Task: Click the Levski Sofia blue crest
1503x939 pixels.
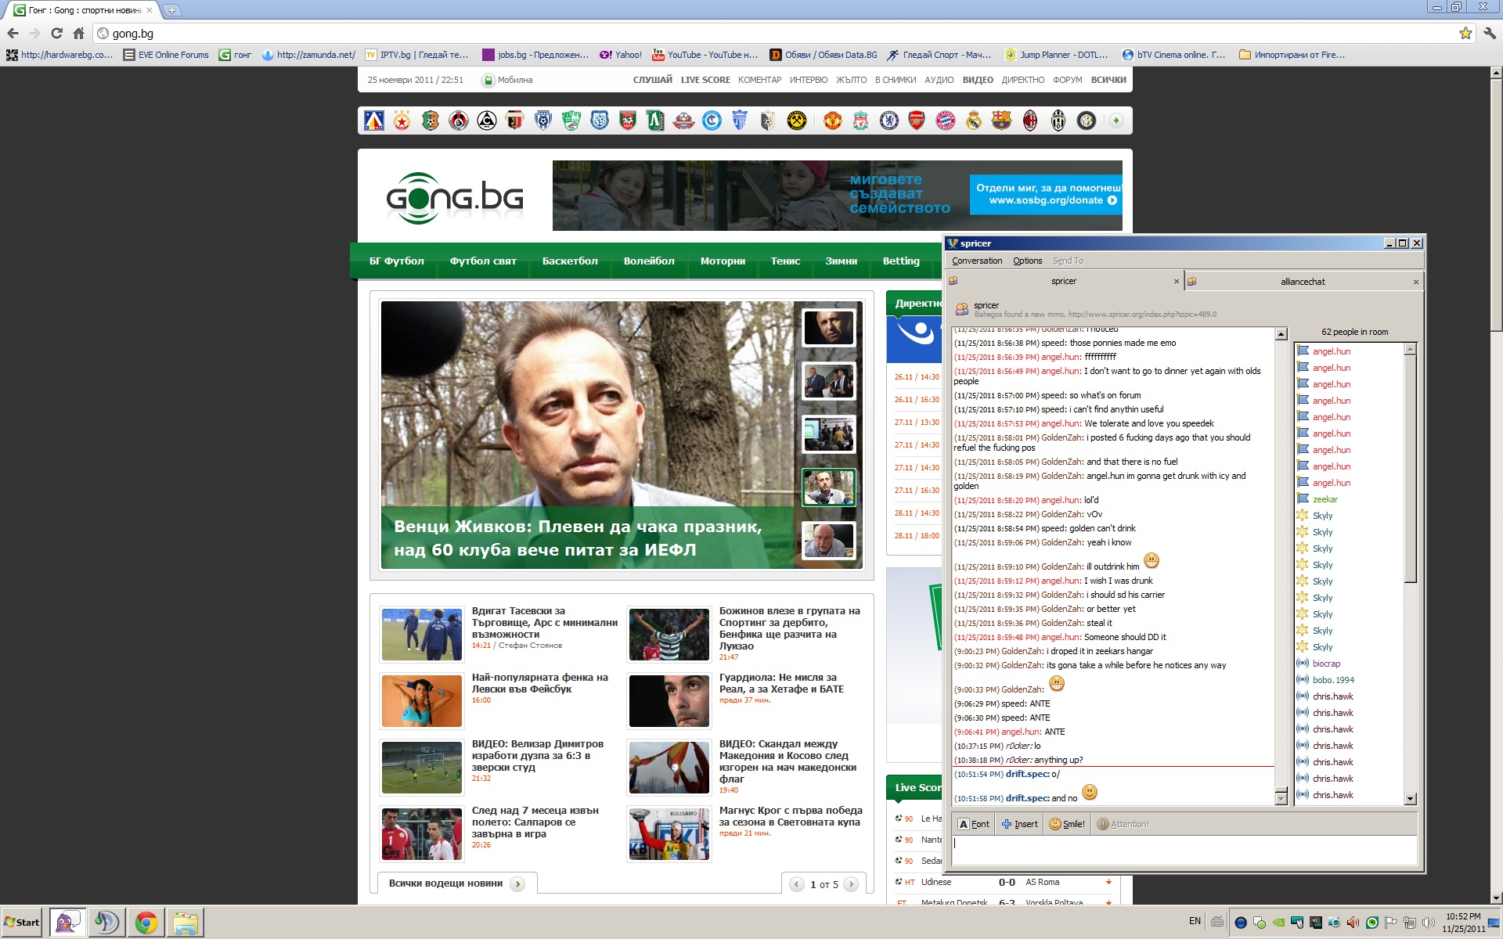Action: (x=374, y=121)
